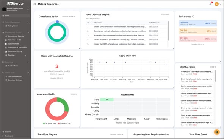Collapse the Admin Tools section
Image resolution: width=224 pixels, height=139 pixels.
pyautogui.click(x=28, y=73)
